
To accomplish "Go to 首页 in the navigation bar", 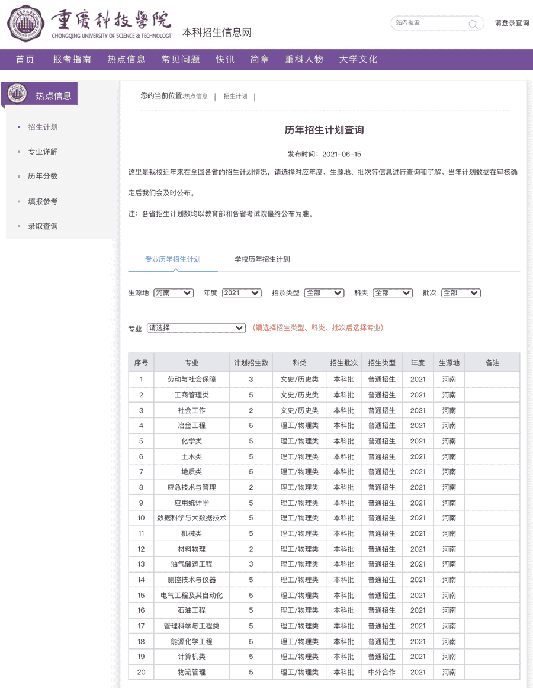I will point(25,59).
